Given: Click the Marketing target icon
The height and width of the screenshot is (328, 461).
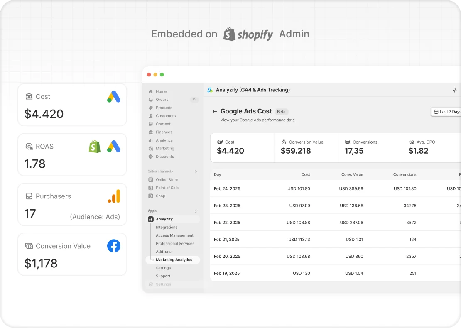Looking at the screenshot, I should pos(150,148).
